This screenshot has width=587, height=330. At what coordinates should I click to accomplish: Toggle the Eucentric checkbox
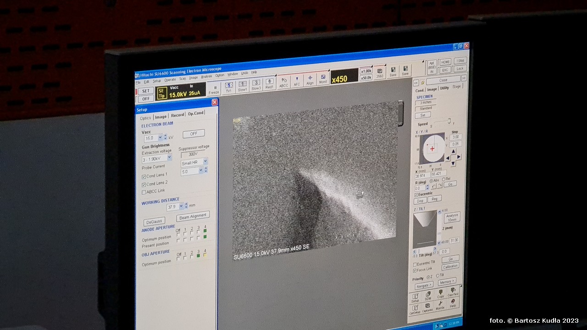pos(416,195)
